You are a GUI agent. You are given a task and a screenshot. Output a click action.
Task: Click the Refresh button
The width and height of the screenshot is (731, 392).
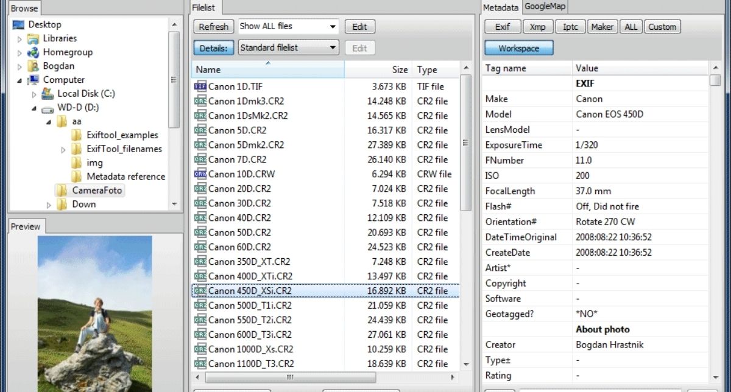[213, 27]
